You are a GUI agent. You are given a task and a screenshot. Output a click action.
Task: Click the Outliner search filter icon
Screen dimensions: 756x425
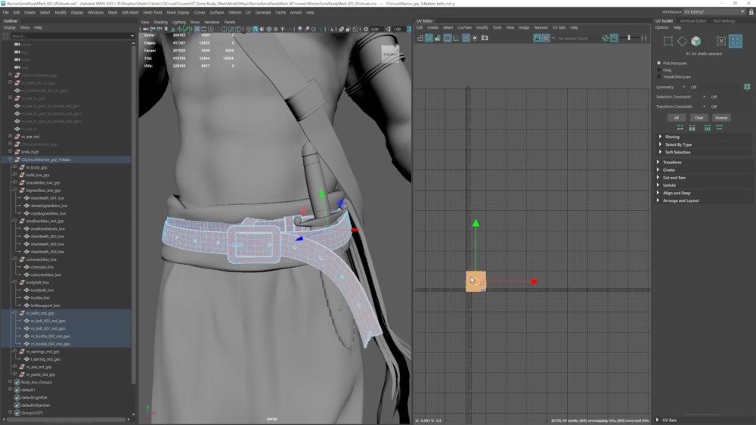(6, 36)
